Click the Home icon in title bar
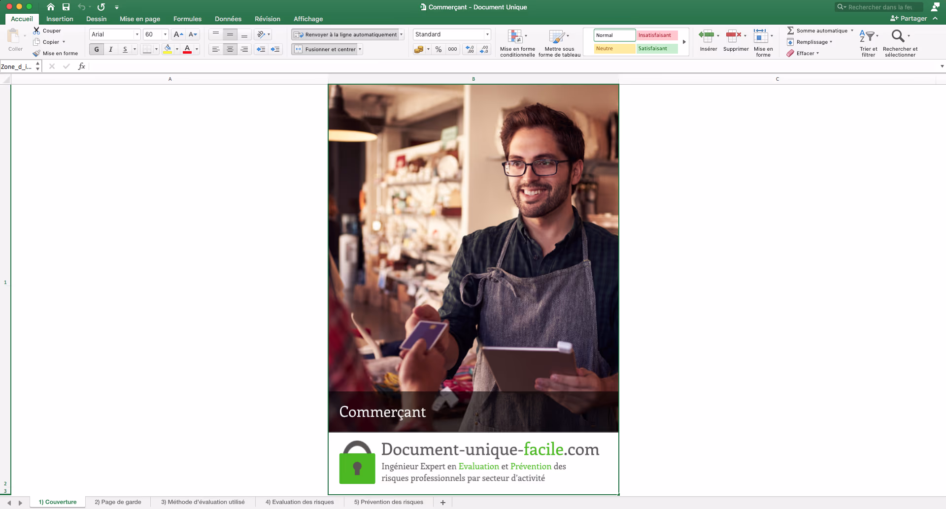Viewport: 946px width, 509px height. [51, 7]
